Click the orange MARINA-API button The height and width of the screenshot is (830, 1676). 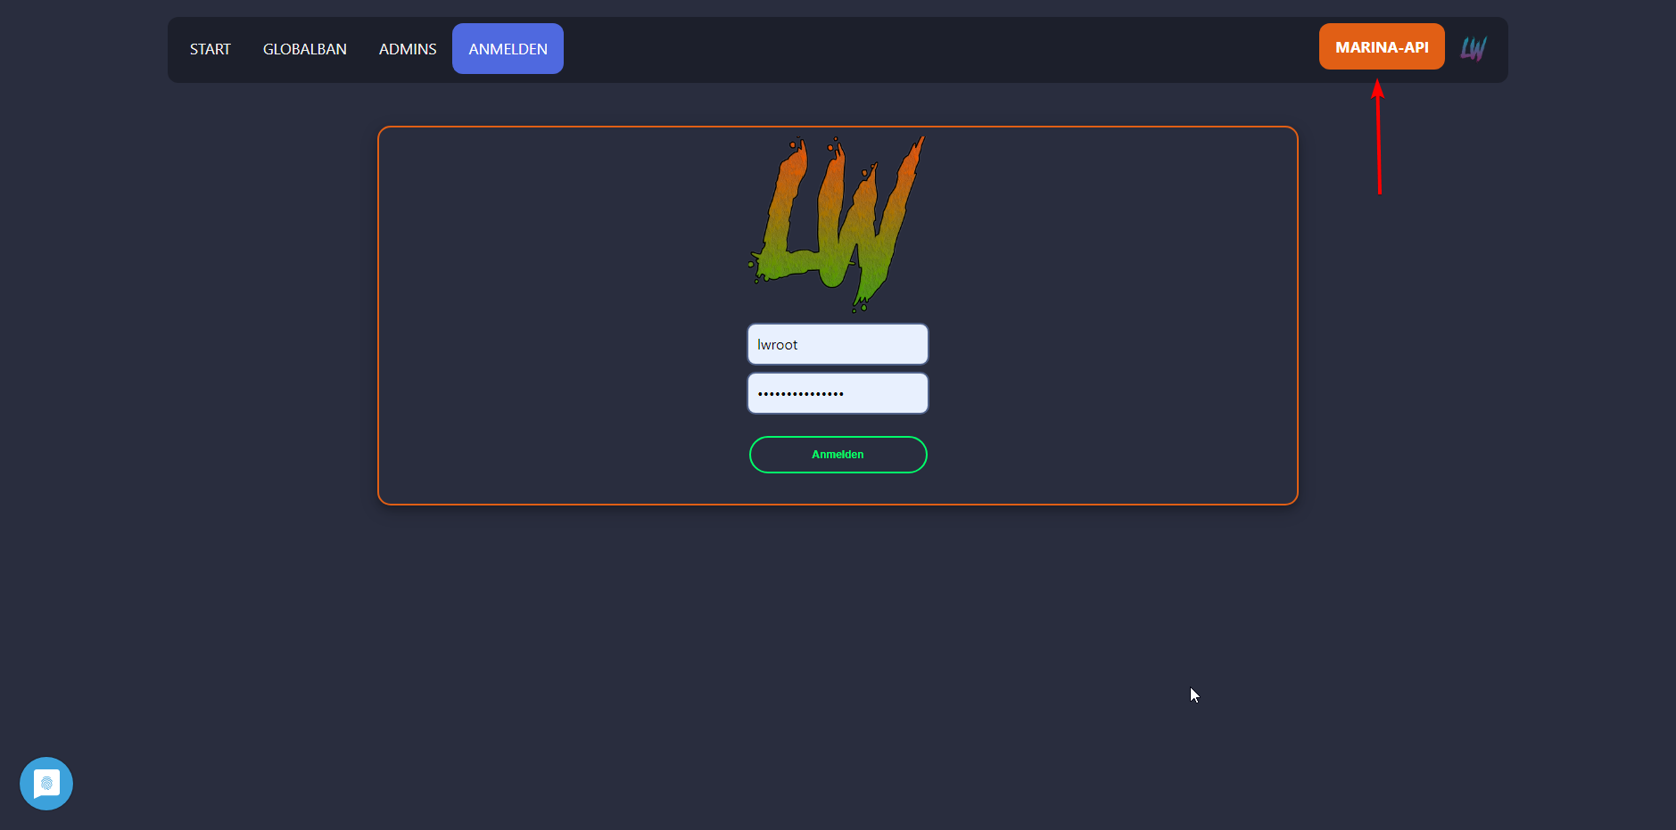click(x=1382, y=46)
